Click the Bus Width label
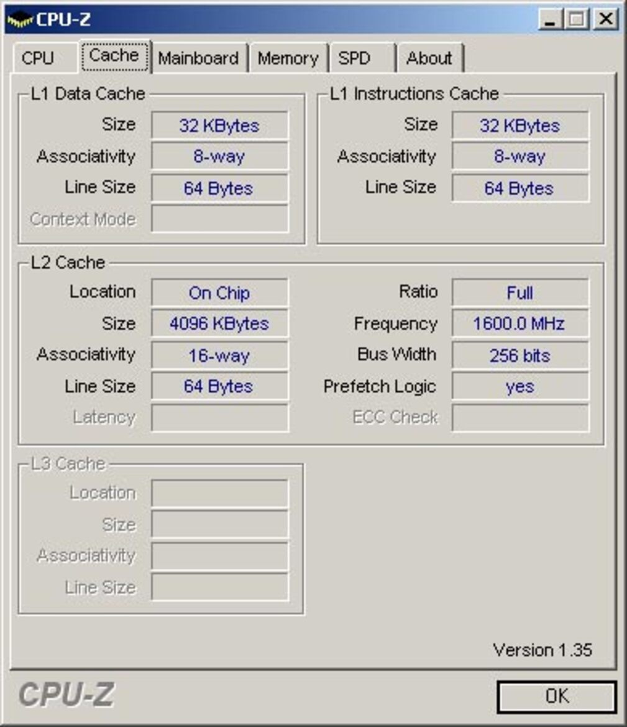Image resolution: width=627 pixels, height=727 pixels. coord(396,354)
